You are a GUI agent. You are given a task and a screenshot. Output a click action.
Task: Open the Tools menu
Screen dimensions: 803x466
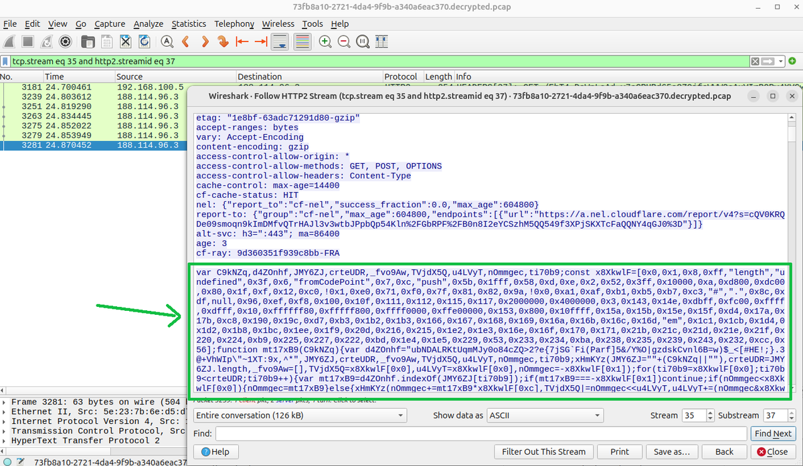(313, 23)
